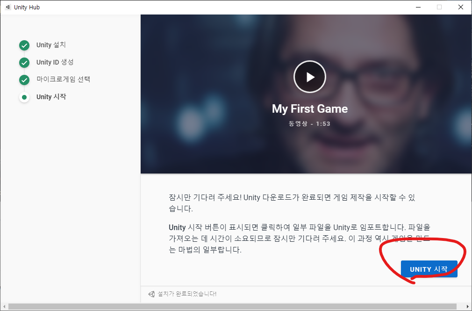This screenshot has width=472, height=311.
Task: Open the 마이크로게임 선택 step label
Action: (x=63, y=79)
